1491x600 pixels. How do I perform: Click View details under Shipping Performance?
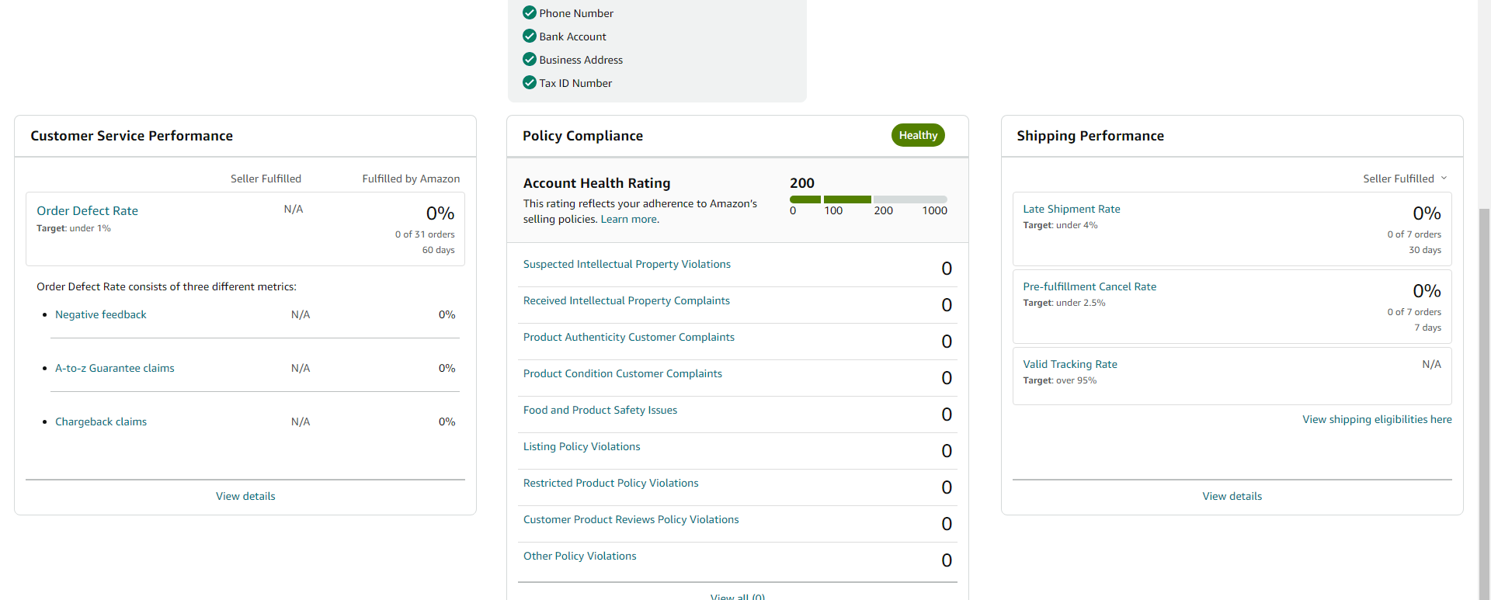[1232, 496]
